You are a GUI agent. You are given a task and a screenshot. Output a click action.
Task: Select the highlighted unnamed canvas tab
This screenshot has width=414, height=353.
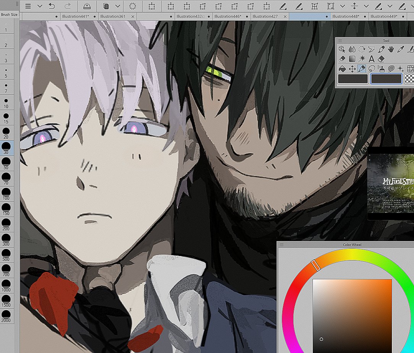(309, 16)
